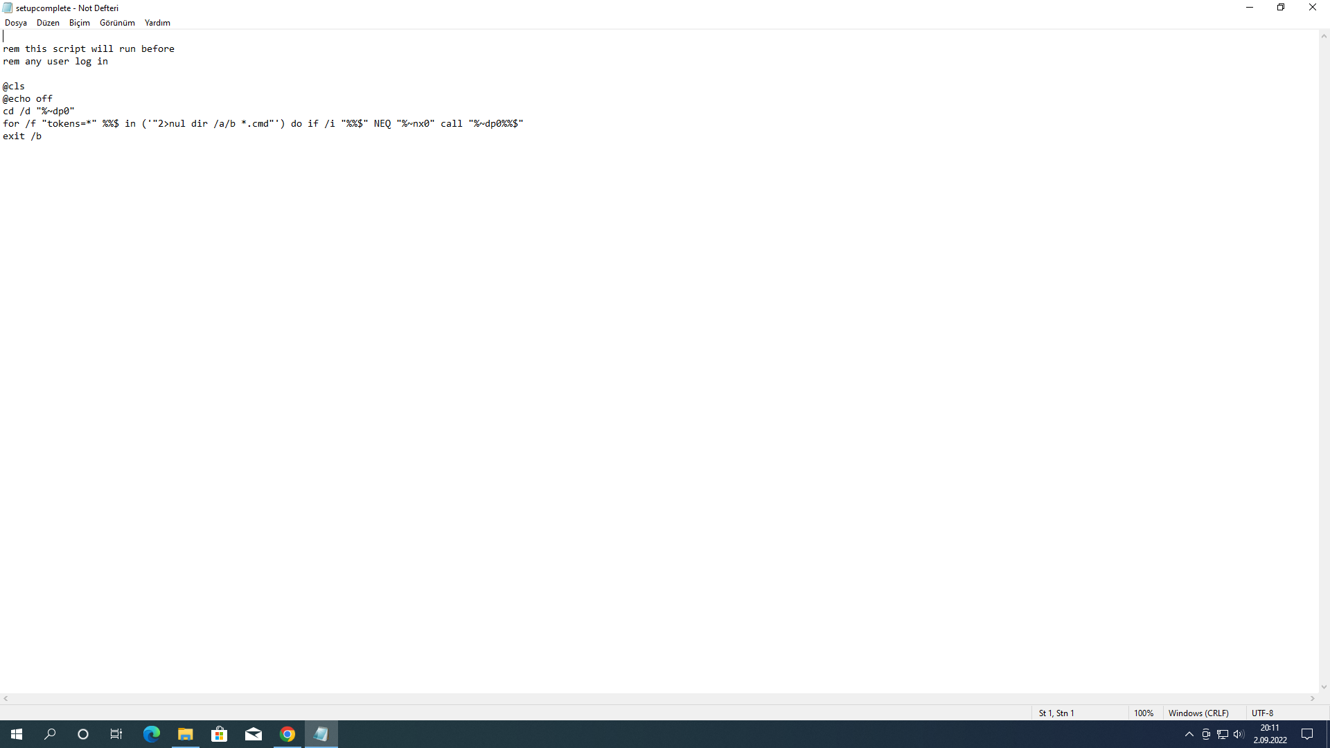
Task: Open File Explorer from taskbar
Action: point(185,734)
